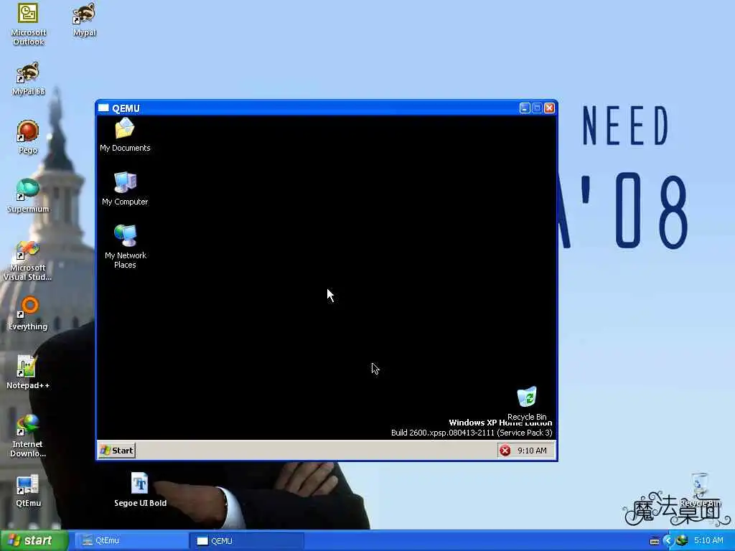Screen dimensions: 735x551
Task: Close the QEMU window
Action: (x=549, y=108)
